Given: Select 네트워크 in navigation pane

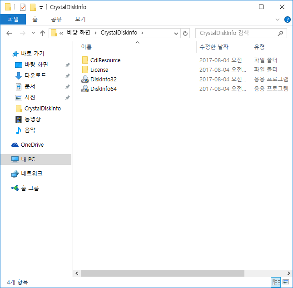Looking at the screenshot, I should [x=32, y=174].
